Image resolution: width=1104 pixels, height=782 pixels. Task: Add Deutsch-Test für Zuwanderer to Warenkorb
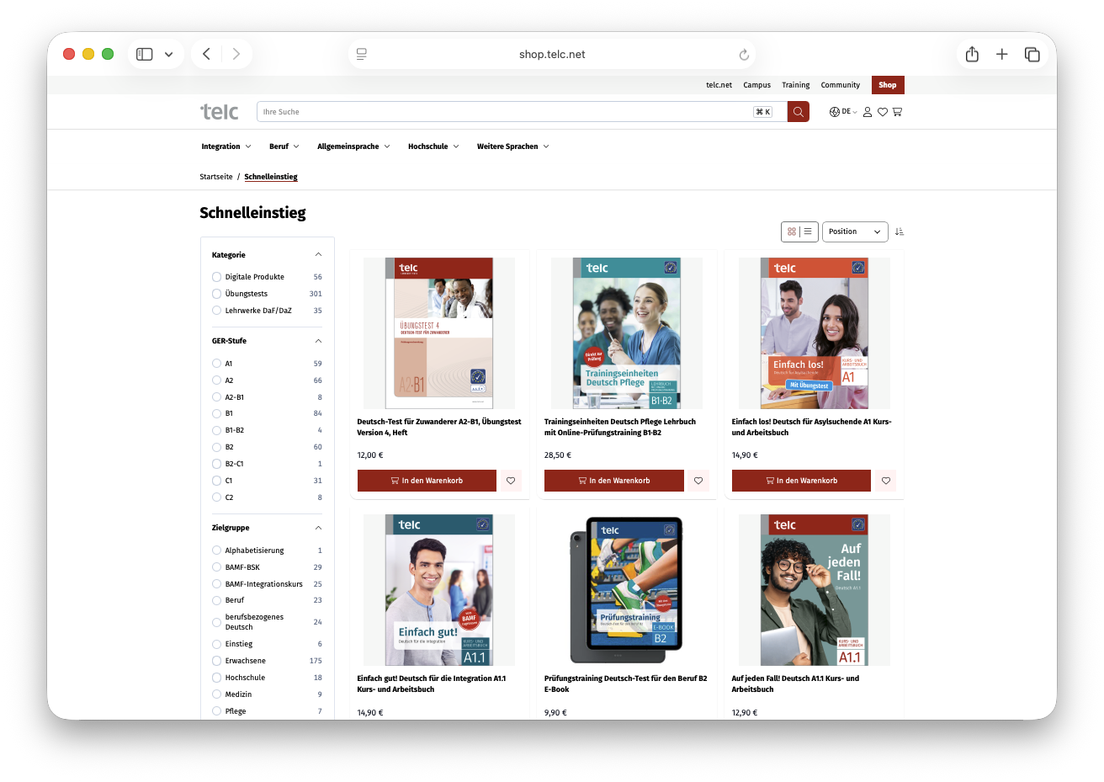[427, 481]
